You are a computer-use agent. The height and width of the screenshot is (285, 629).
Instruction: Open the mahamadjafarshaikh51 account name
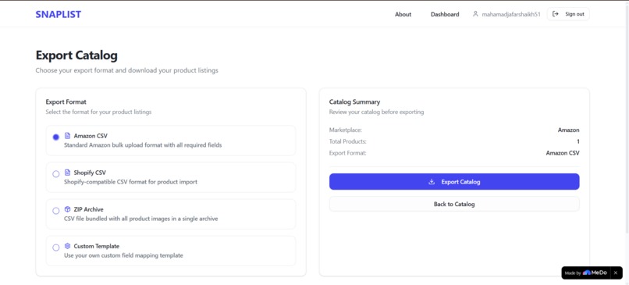click(x=511, y=14)
